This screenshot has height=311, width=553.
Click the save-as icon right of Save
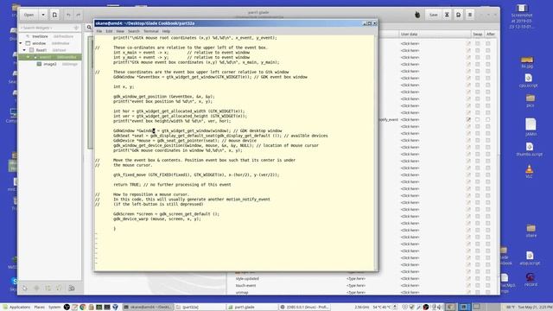click(x=447, y=15)
